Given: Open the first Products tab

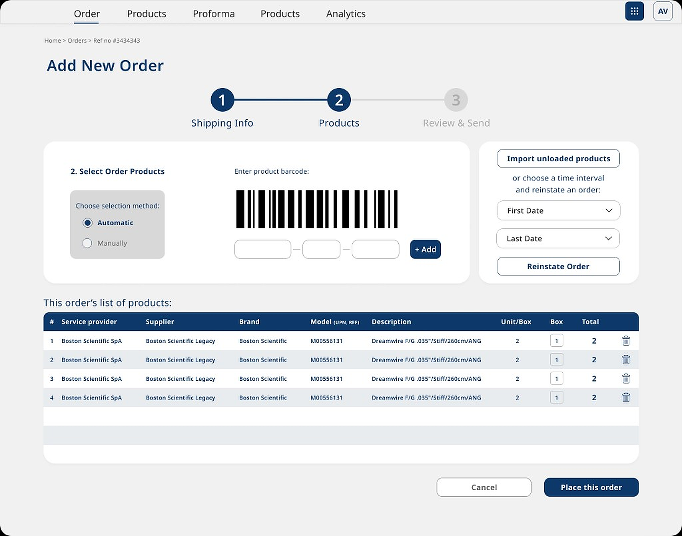Looking at the screenshot, I should coord(146,13).
